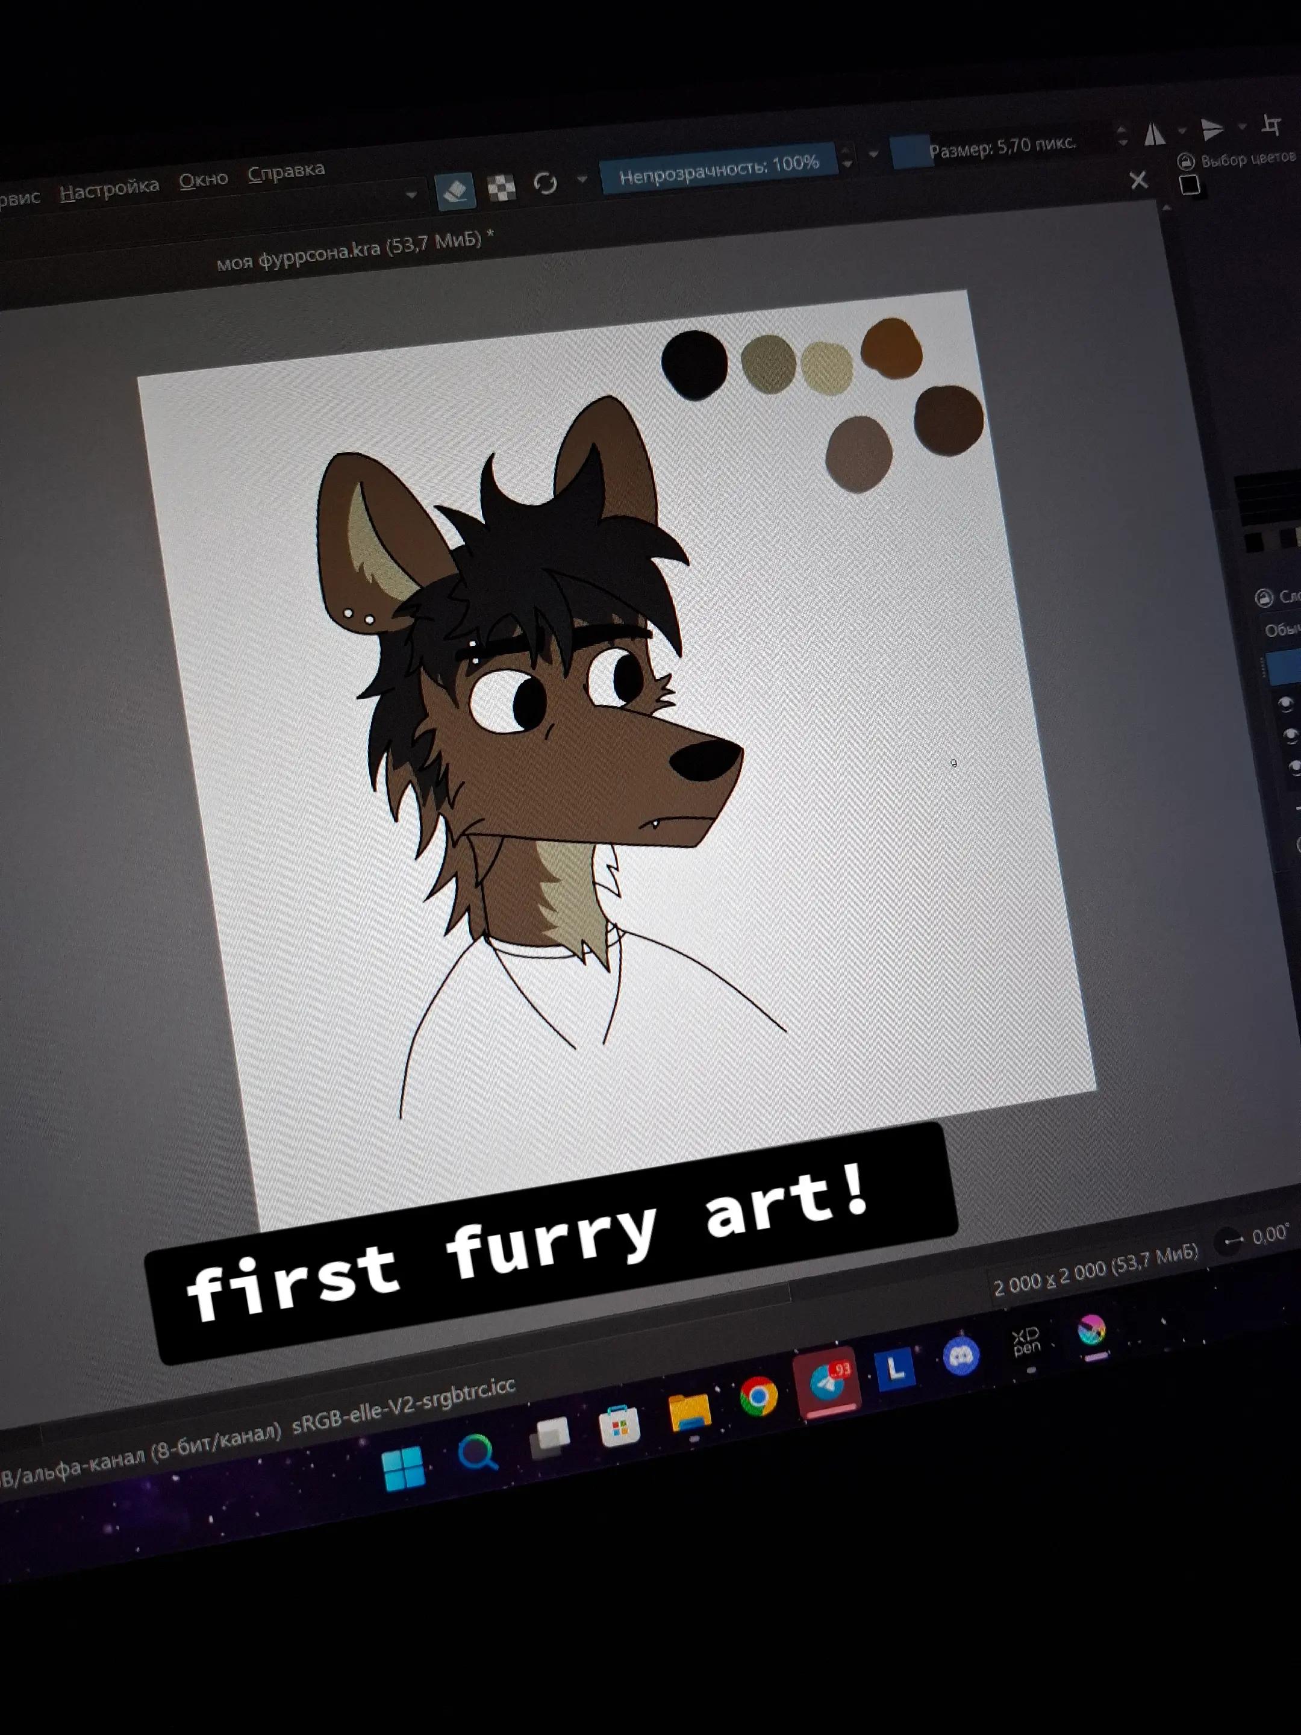Click the wrap-around mode icon in toolbar

(1271, 124)
